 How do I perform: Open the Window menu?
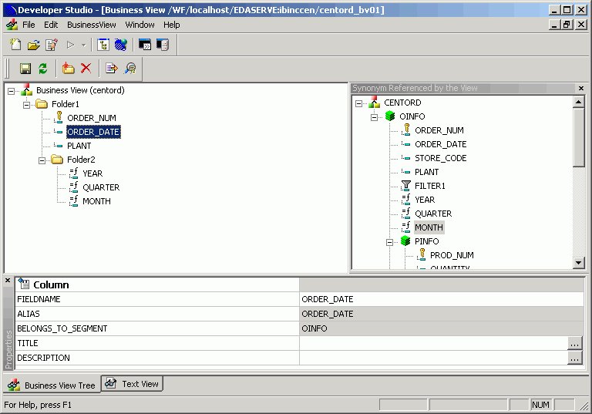tap(140, 25)
